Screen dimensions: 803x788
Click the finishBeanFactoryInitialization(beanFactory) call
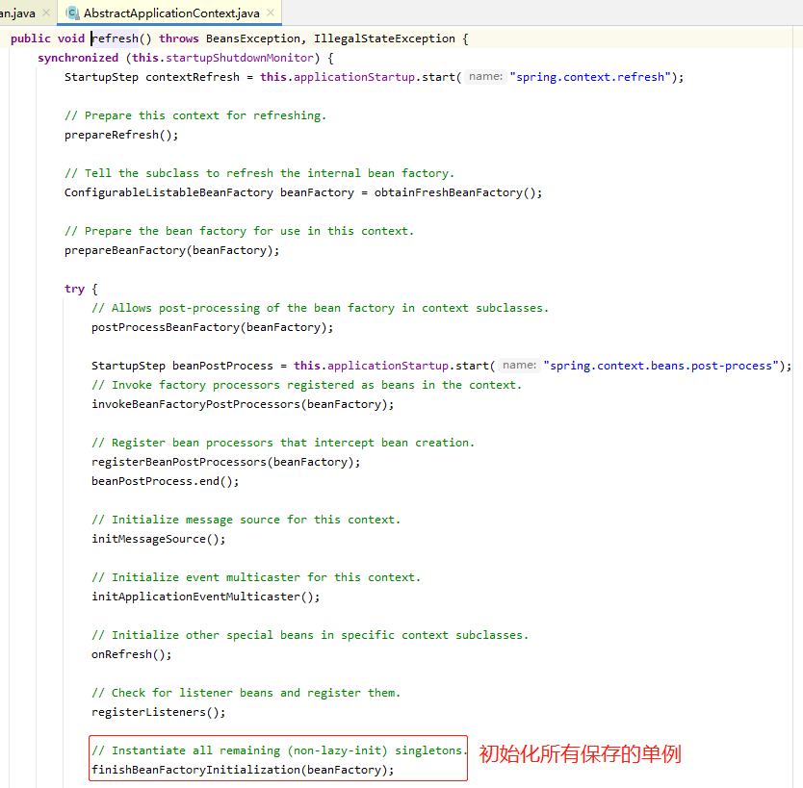click(x=243, y=770)
